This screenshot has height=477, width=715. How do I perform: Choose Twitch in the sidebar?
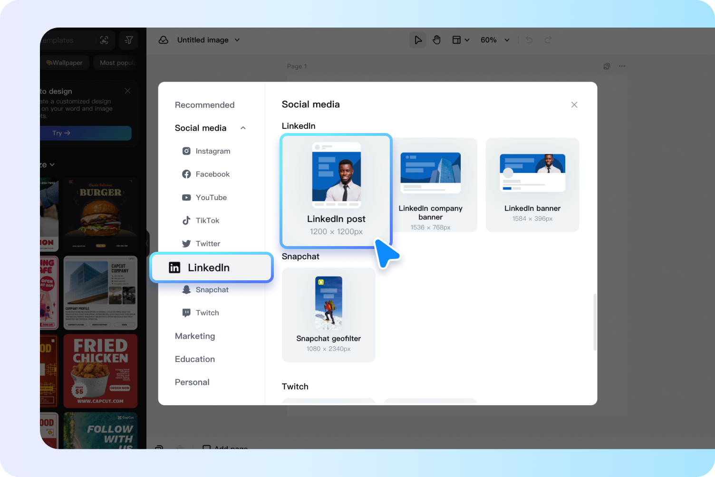point(201,313)
